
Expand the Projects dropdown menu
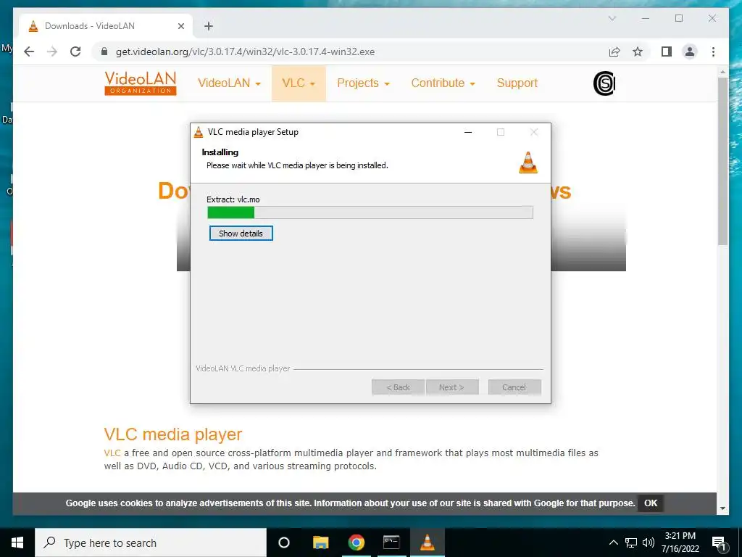point(363,83)
